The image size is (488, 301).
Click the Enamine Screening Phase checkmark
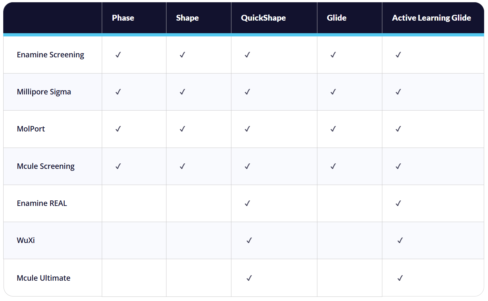pos(118,55)
